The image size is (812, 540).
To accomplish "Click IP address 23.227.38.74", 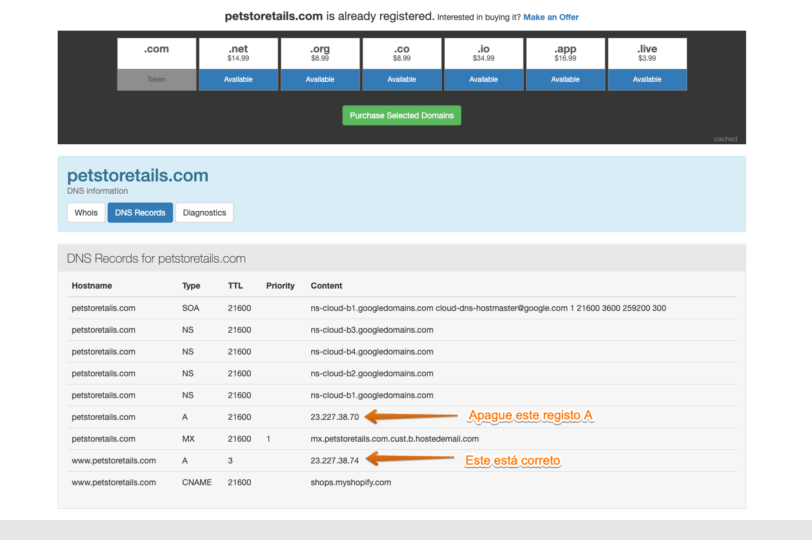I will click(x=335, y=461).
